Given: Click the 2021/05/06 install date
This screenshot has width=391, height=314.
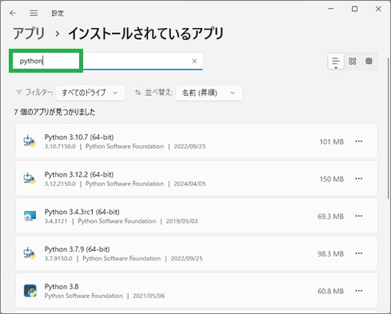Looking at the screenshot, I should [x=149, y=296].
